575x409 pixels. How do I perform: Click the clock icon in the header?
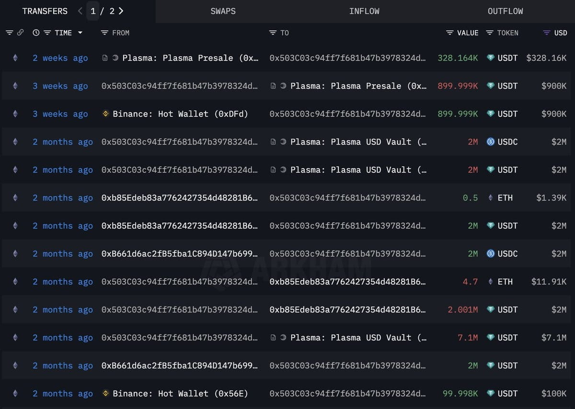tap(36, 33)
